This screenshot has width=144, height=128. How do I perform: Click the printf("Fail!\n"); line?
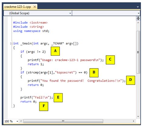click(x=36, y=97)
